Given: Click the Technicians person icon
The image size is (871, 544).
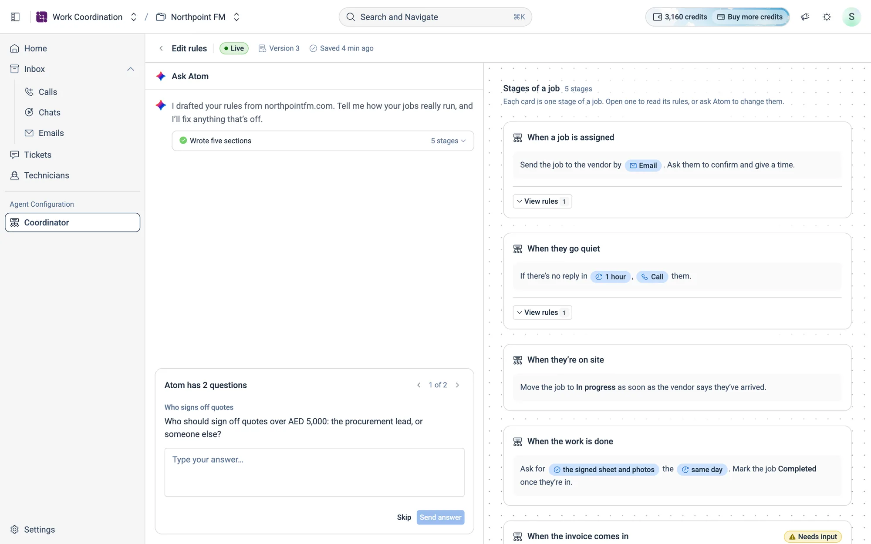Looking at the screenshot, I should tap(14, 175).
